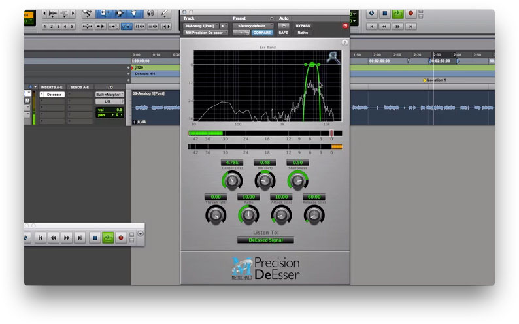
Task: Select the Pencil tool
Action: [164, 14]
